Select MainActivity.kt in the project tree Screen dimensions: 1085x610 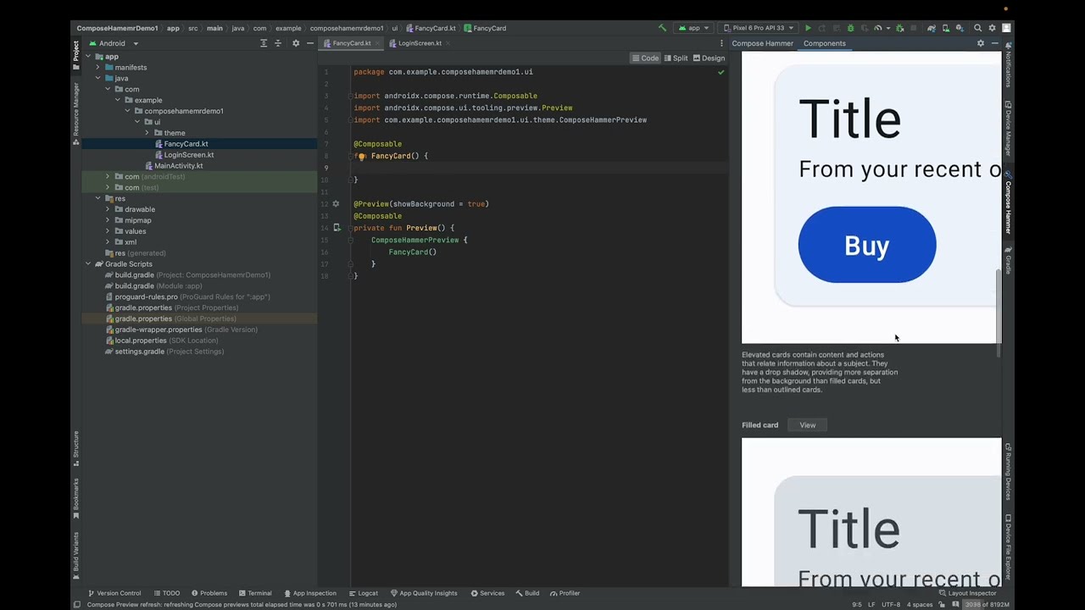coord(178,166)
